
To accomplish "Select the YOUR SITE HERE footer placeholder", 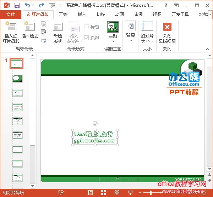I will click(x=181, y=179).
